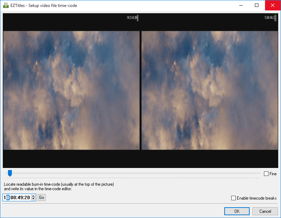Click Cancel to discard time-code setup
This screenshot has width=281, height=218.
coord(265,211)
